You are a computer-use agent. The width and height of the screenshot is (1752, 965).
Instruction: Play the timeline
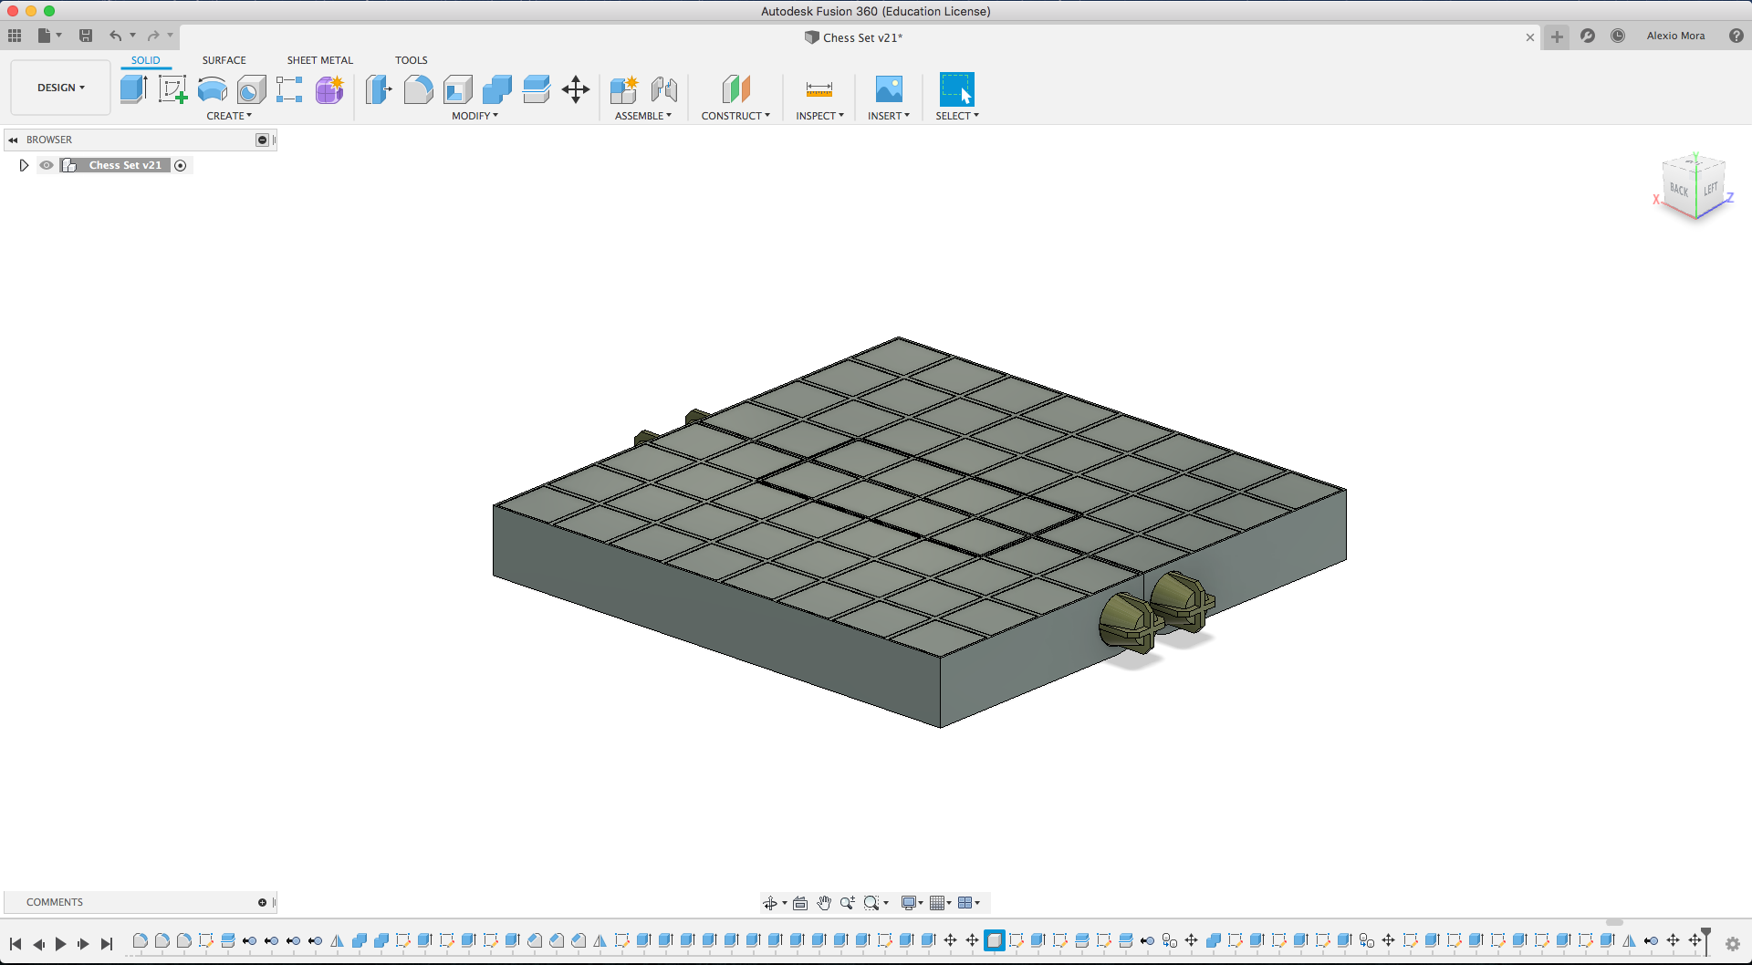click(x=60, y=944)
